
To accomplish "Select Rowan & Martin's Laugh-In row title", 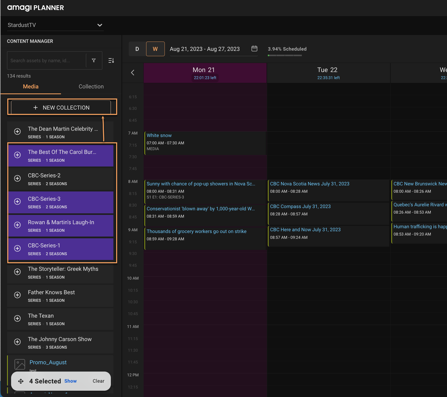I will [61, 222].
